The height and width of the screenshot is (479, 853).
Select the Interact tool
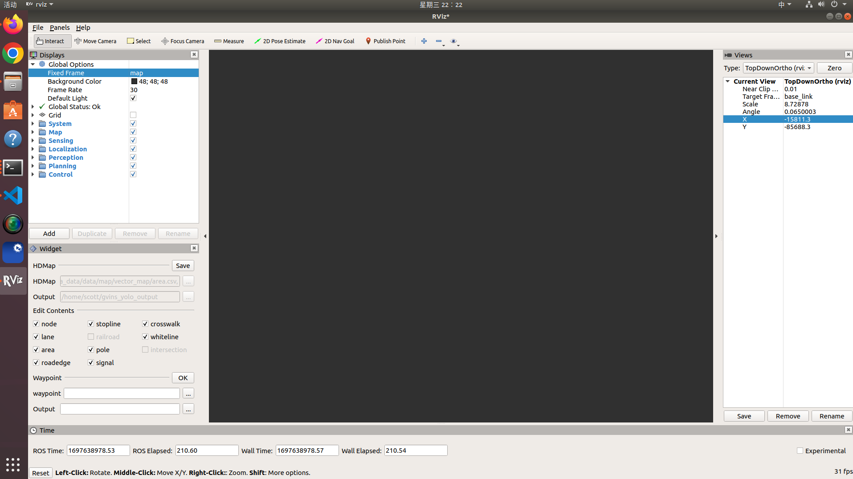point(52,41)
